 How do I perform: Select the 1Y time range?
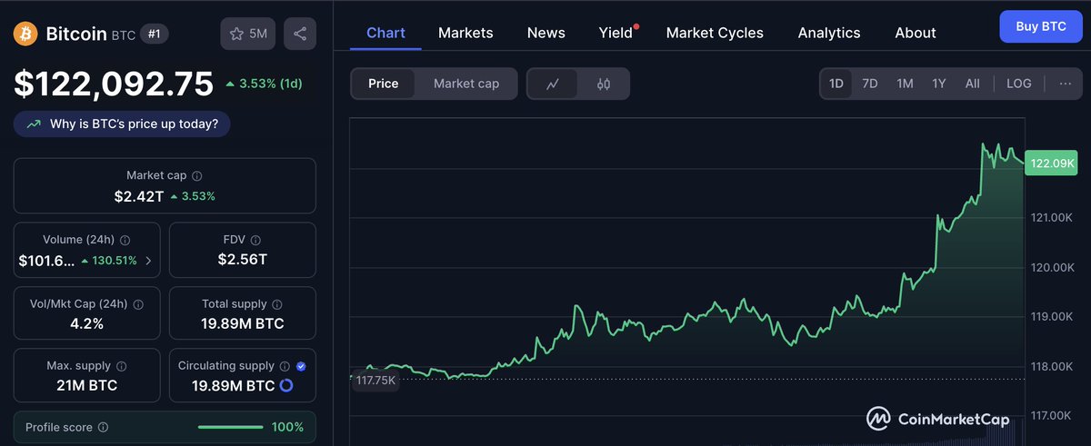click(x=939, y=84)
